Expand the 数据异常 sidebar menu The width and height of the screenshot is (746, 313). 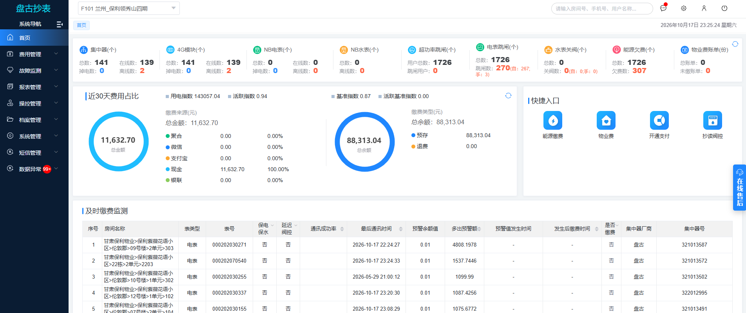point(34,169)
